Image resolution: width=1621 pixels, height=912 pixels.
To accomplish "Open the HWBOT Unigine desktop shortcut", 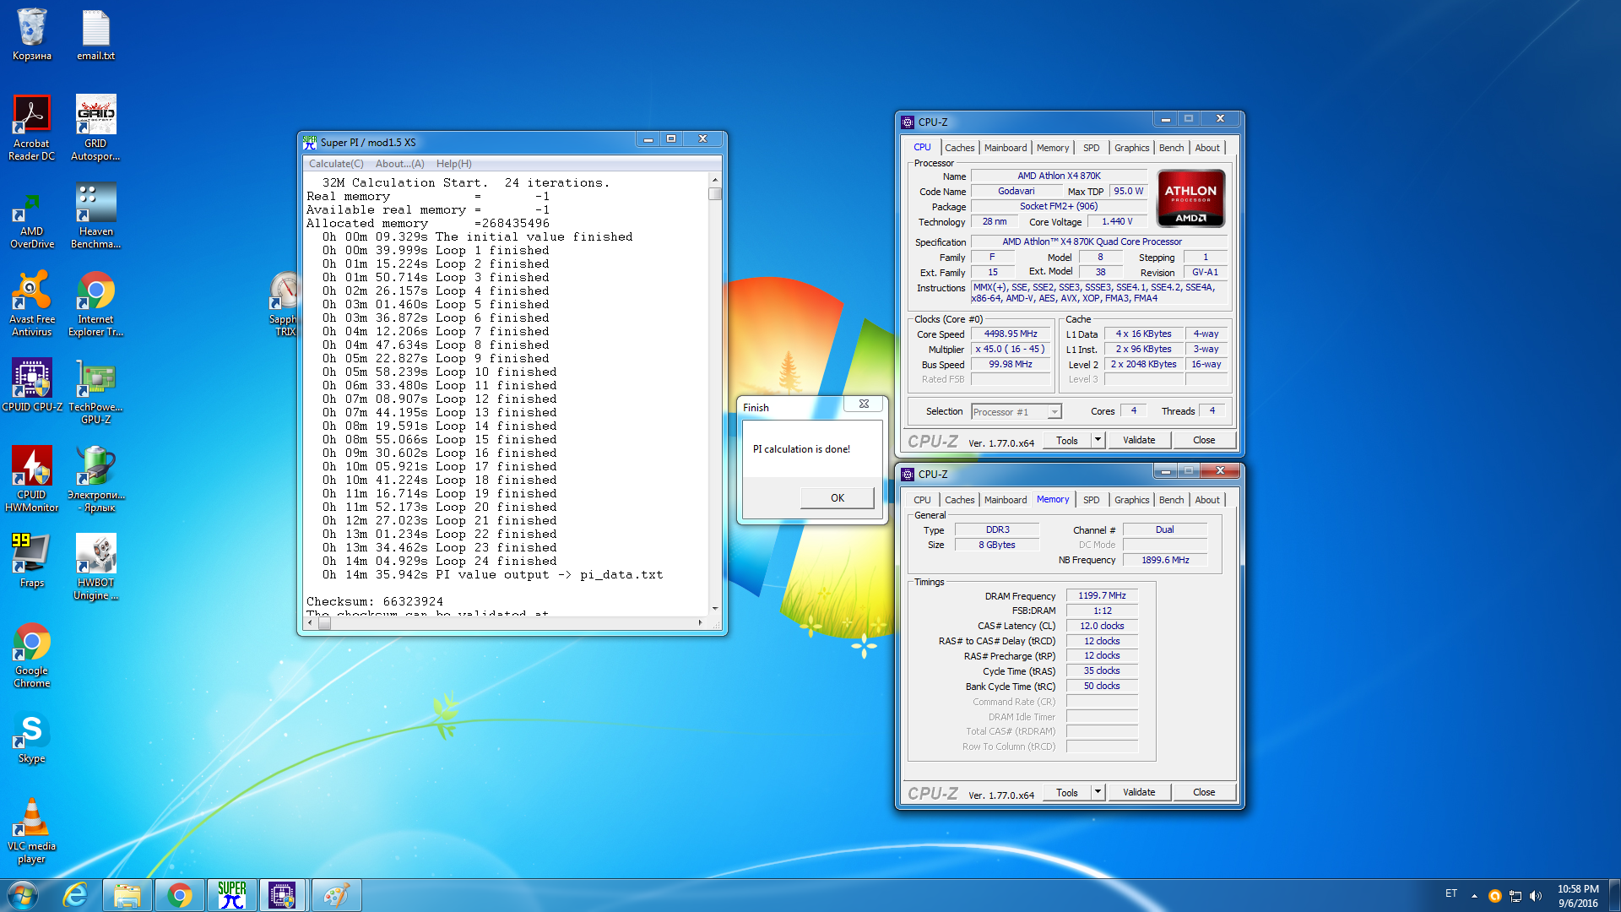I will pos(95,567).
